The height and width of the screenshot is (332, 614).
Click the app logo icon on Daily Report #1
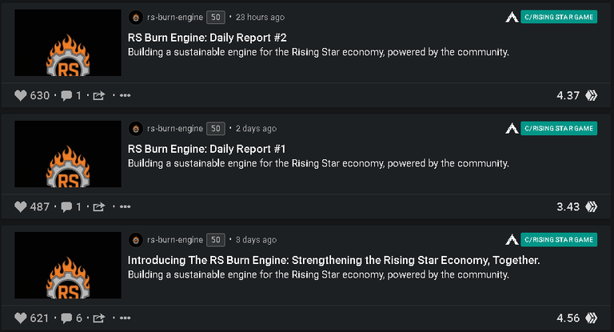512,128
